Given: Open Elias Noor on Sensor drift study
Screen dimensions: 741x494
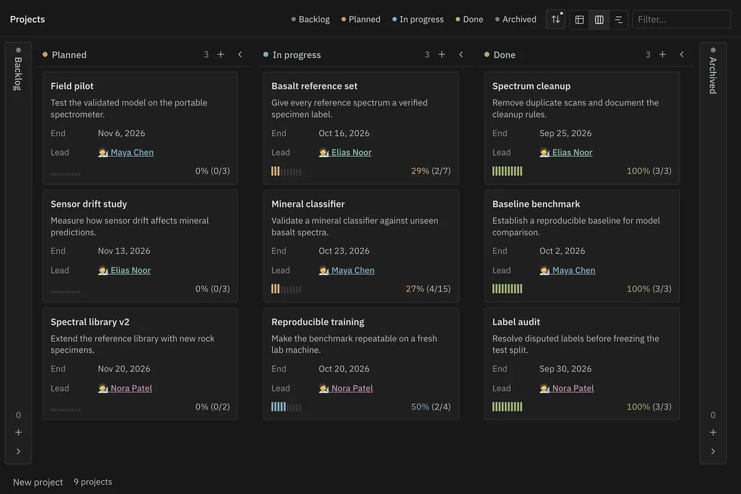Looking at the screenshot, I should [x=124, y=270].
